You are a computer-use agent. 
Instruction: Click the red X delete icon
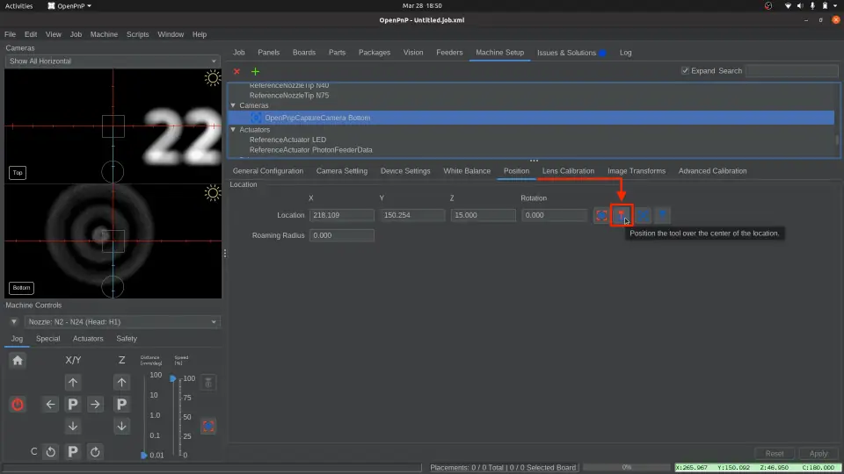(x=236, y=71)
